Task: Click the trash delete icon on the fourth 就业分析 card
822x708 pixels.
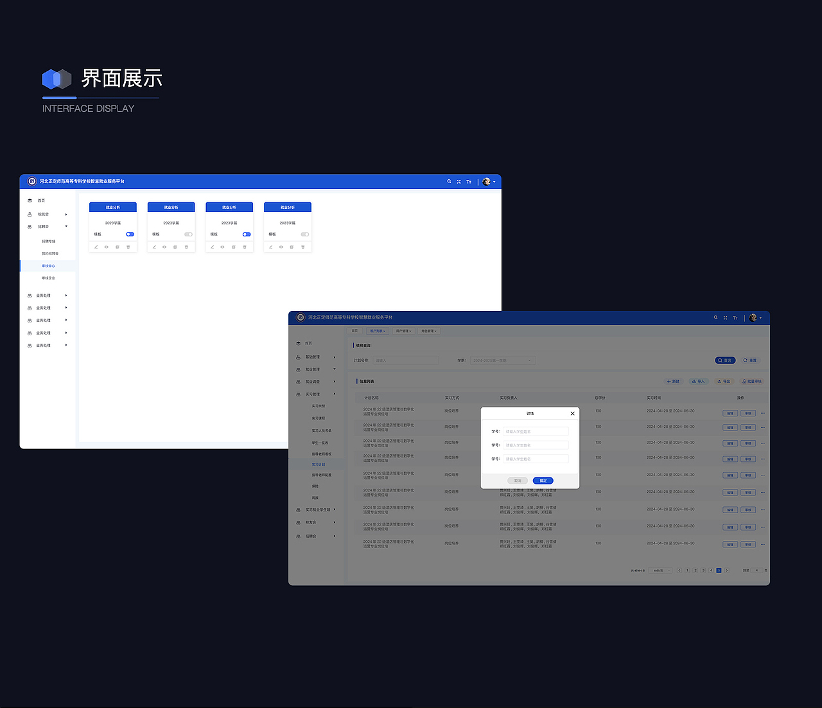Action: point(302,246)
